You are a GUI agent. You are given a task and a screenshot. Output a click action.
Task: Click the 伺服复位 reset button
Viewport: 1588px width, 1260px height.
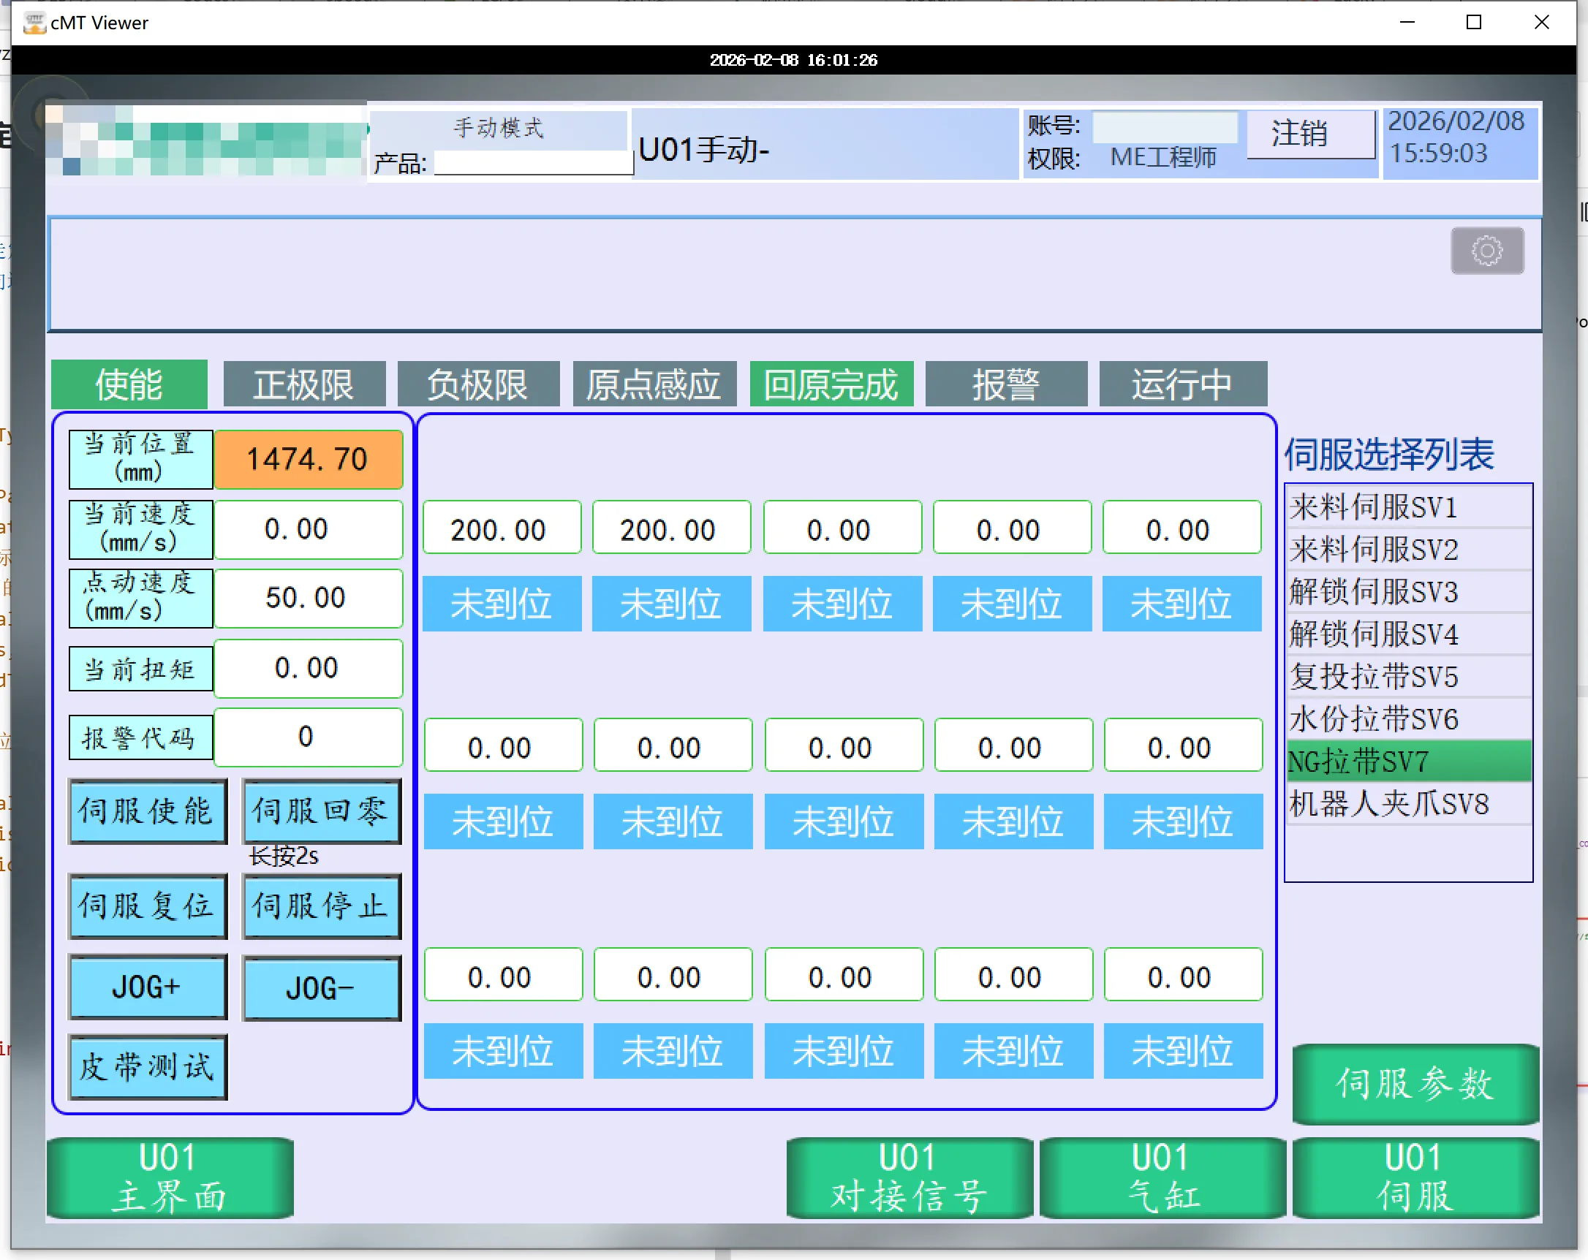pyautogui.click(x=147, y=905)
